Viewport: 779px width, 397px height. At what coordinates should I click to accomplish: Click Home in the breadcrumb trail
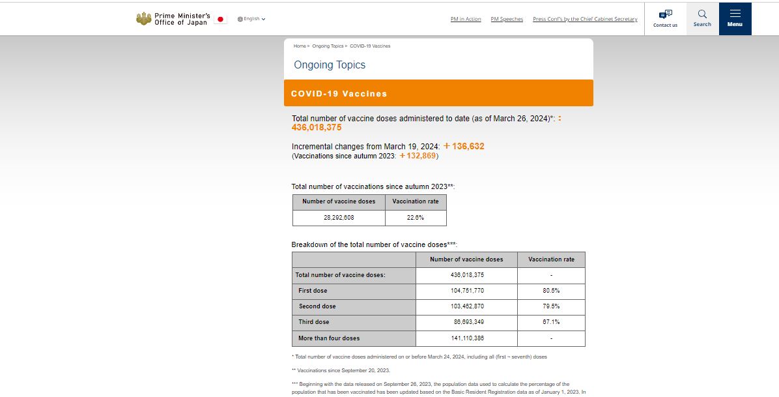coord(300,46)
